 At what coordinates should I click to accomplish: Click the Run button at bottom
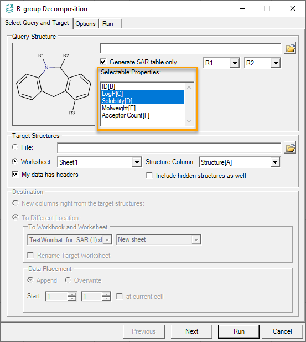coord(239,331)
